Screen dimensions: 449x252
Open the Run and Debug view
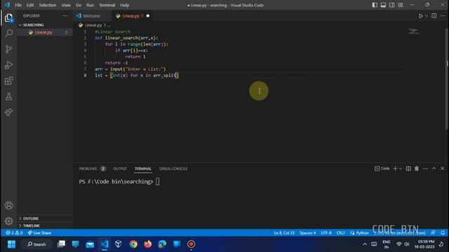click(8, 65)
